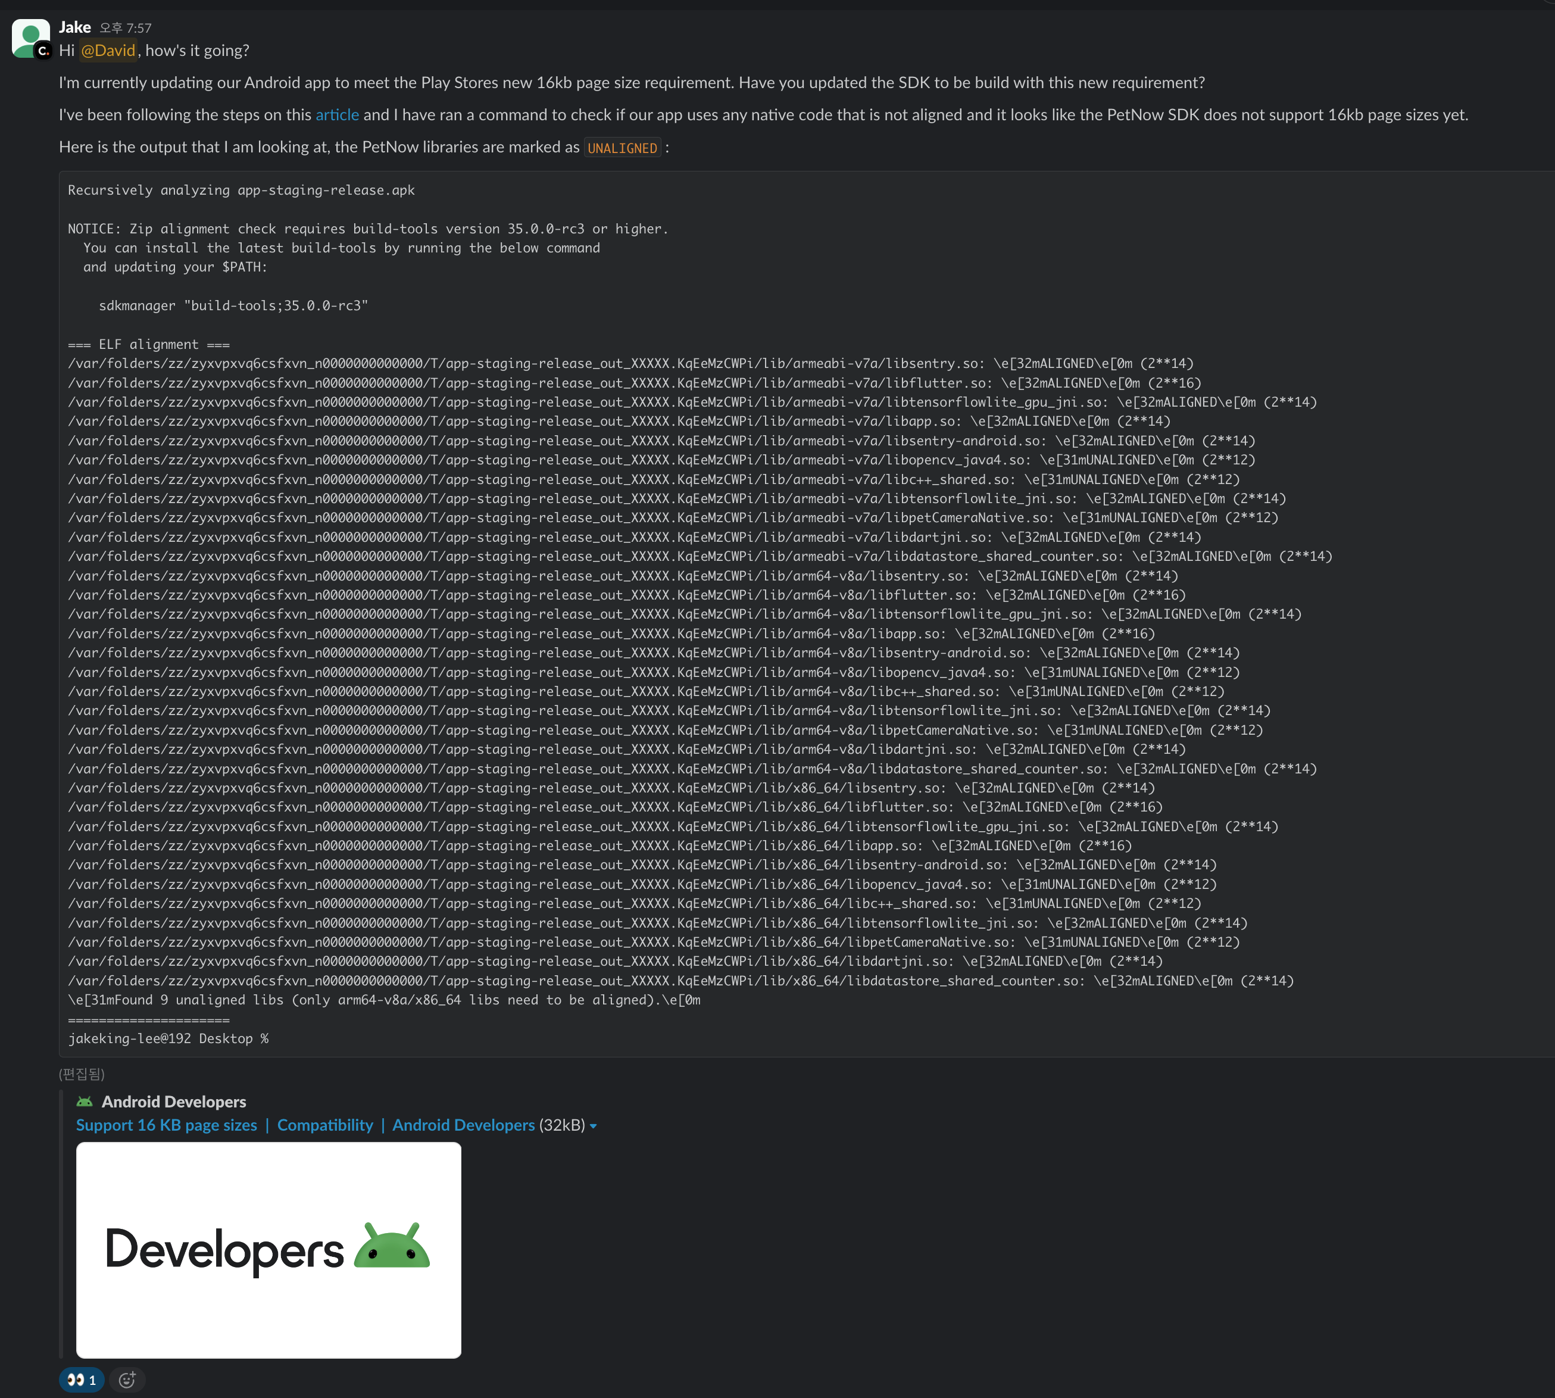1555x1398 pixels.
Task: Click the sdkmanager build-tools command line
Action: (x=233, y=305)
